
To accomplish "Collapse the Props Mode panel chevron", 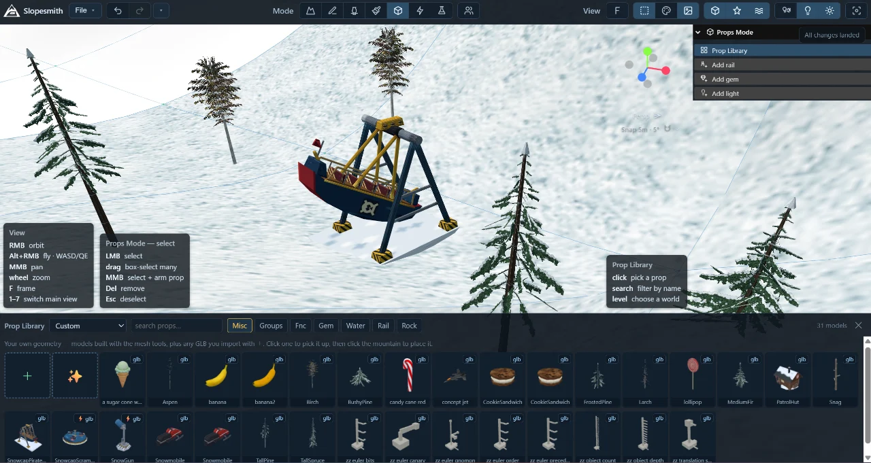I will point(698,32).
